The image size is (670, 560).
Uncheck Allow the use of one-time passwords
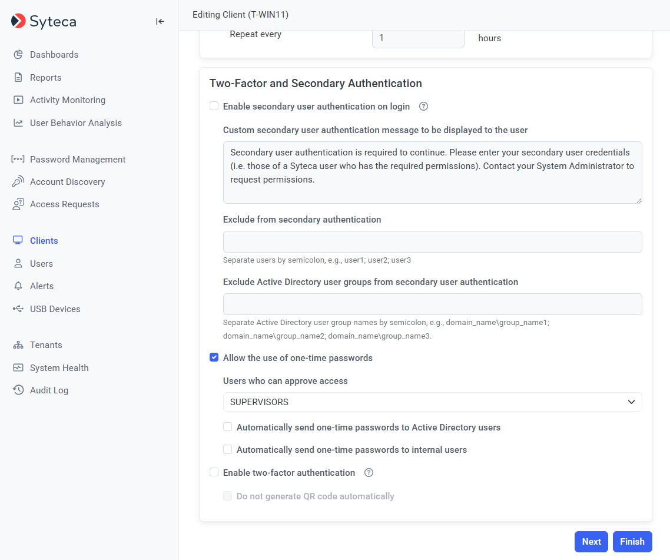point(214,358)
